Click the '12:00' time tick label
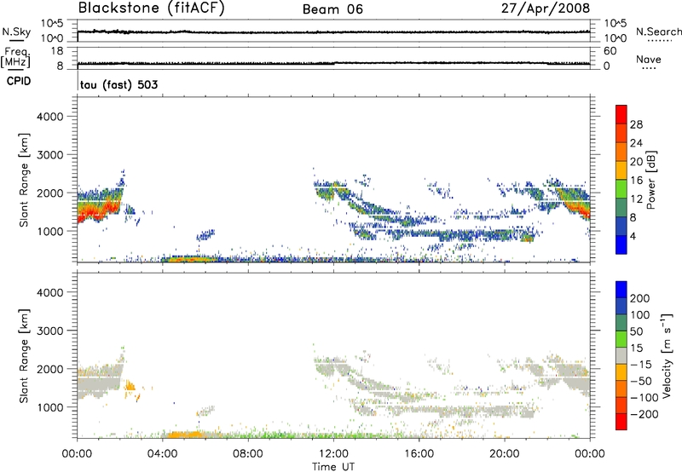The width and height of the screenshot is (682, 472). click(x=333, y=454)
